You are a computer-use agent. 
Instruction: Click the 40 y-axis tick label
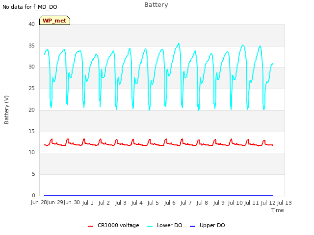31,24
